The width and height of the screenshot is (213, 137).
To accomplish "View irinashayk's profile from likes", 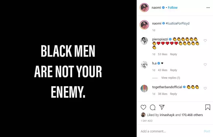I will [167, 115].
